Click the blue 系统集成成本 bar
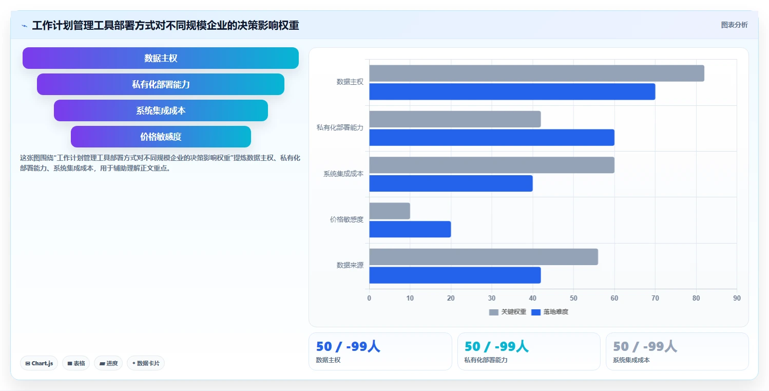Screen dimensions: 769x391 pyautogui.click(x=451, y=183)
